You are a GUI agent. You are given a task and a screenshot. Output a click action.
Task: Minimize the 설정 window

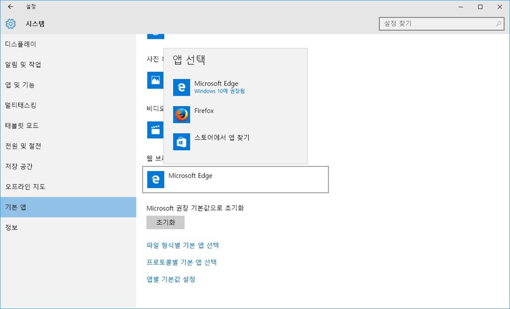[x=461, y=7]
